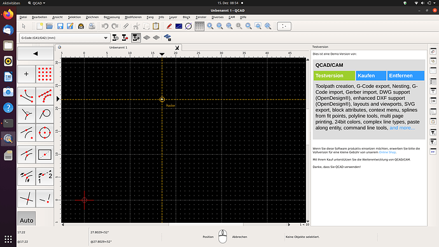Cut selection with scissors icon
Image resolution: width=439 pixels, height=247 pixels.
(x=136, y=26)
